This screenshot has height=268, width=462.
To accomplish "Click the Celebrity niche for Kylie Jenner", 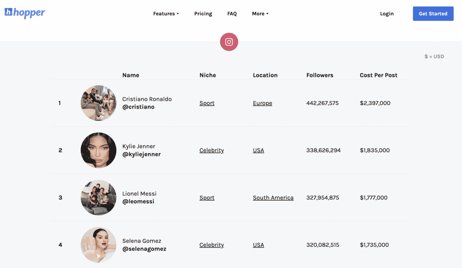I will (211, 150).
